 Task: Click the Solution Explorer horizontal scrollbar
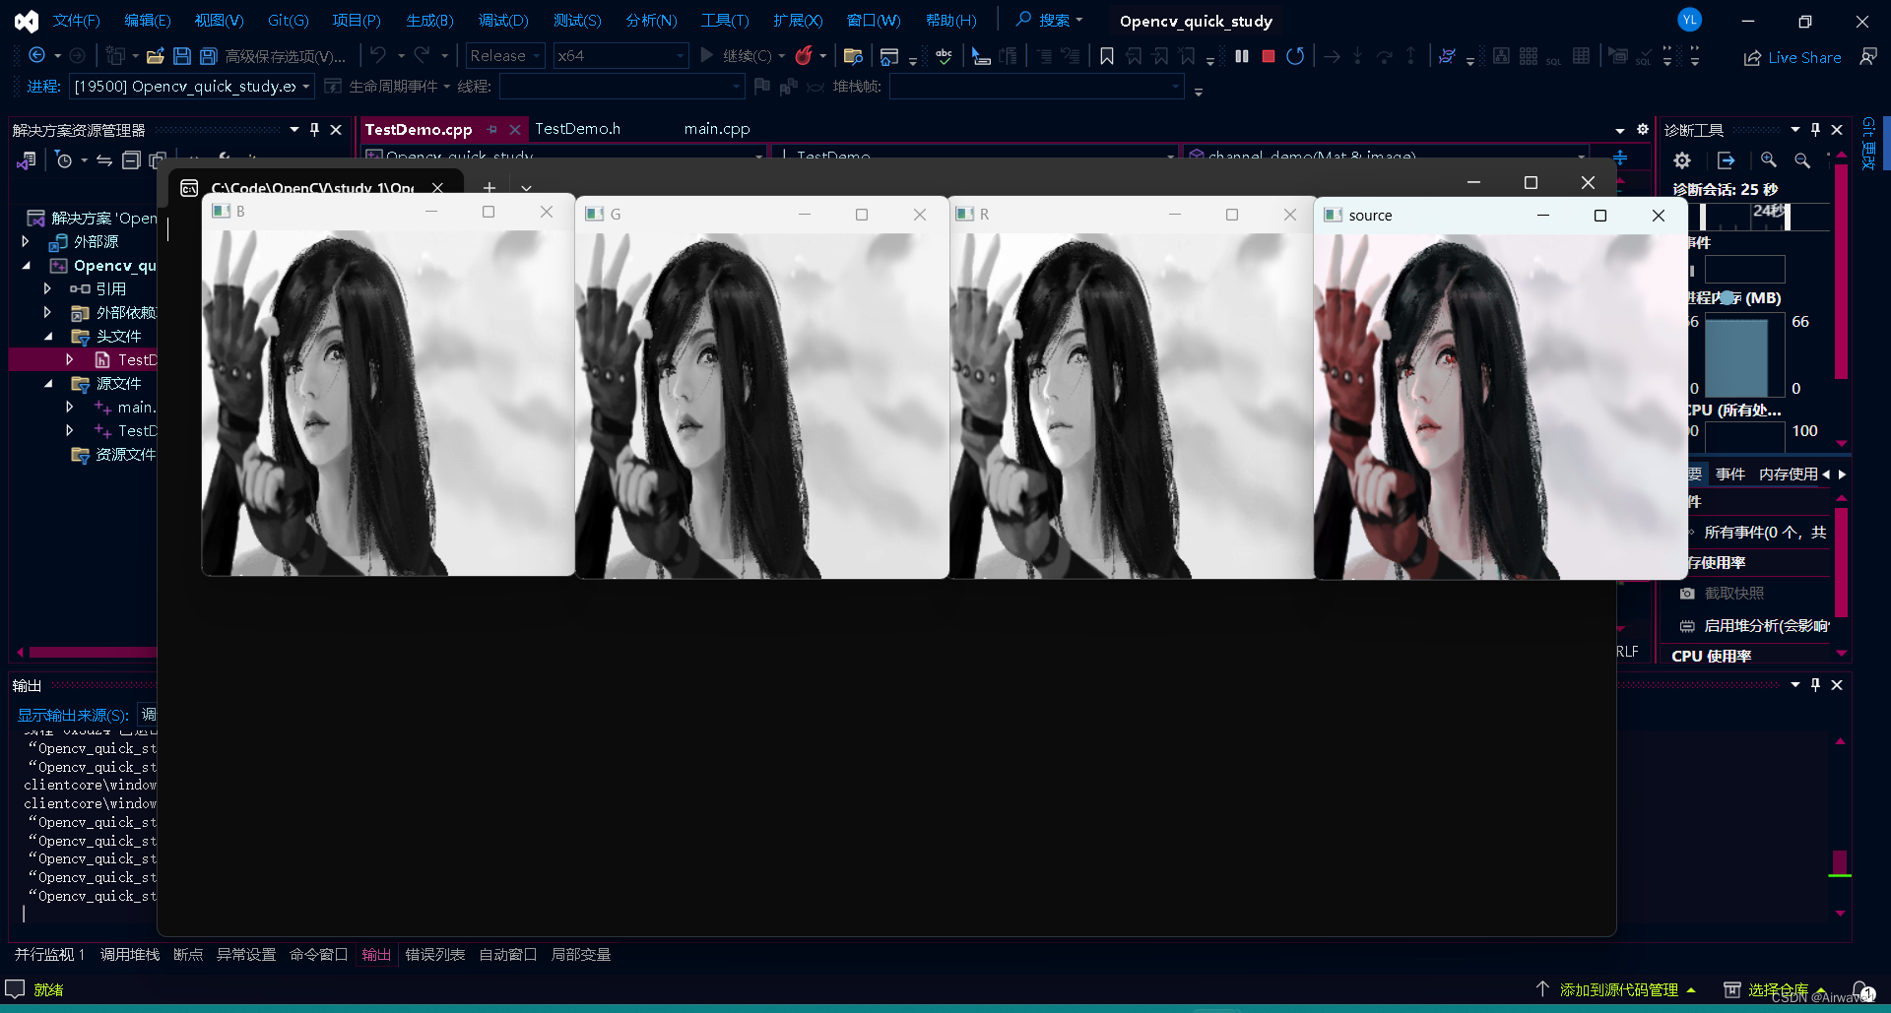pyautogui.click(x=93, y=652)
